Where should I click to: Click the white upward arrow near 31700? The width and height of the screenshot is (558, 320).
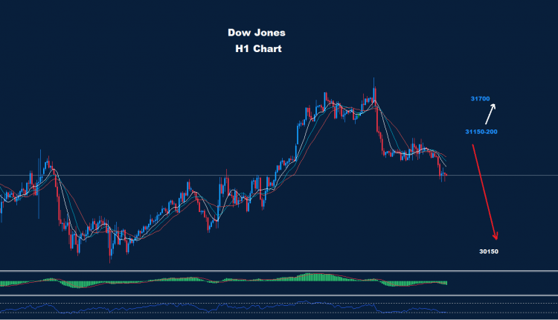pyautogui.click(x=491, y=112)
